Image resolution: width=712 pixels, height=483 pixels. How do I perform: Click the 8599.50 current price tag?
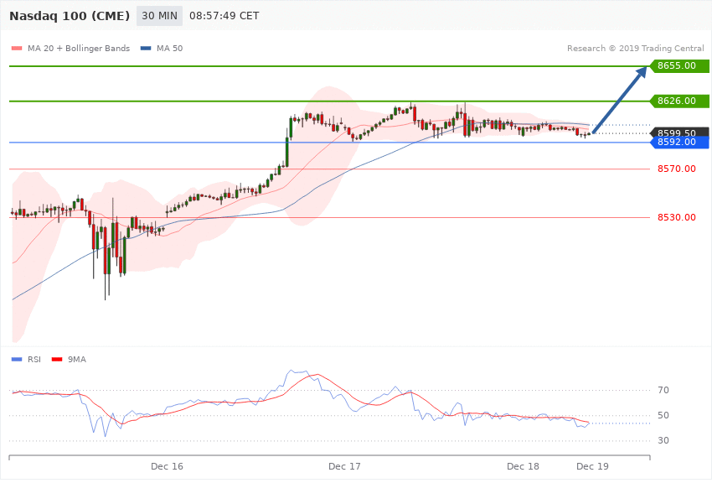tap(680, 132)
